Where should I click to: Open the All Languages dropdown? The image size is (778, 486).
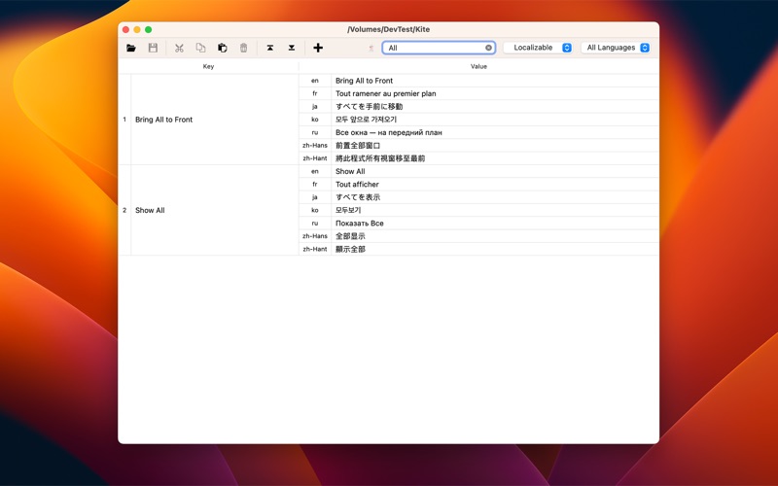(616, 48)
